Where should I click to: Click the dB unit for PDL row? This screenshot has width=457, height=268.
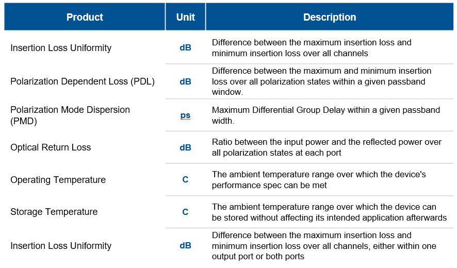pos(185,81)
